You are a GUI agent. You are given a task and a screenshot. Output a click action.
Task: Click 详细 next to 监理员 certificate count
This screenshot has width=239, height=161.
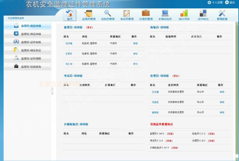tap(170, 134)
